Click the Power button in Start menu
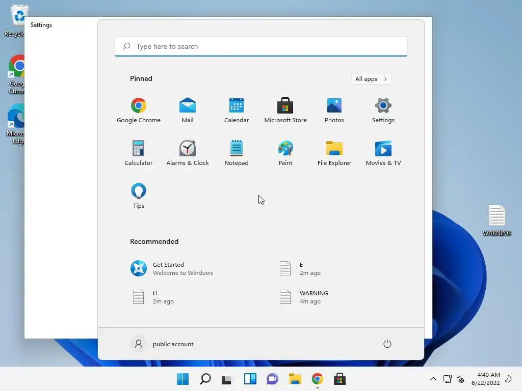 click(x=387, y=344)
